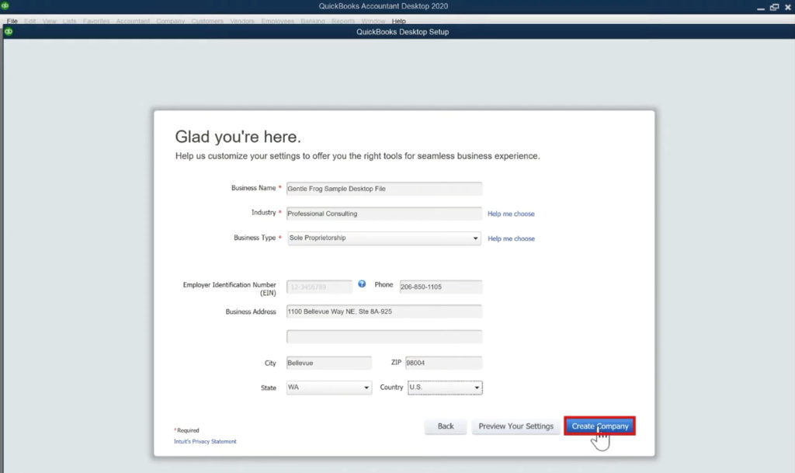This screenshot has width=795, height=473.
Task: Open the Business Type dropdown
Action: point(476,238)
